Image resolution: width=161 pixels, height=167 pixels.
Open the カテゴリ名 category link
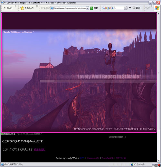click(x=121, y=158)
